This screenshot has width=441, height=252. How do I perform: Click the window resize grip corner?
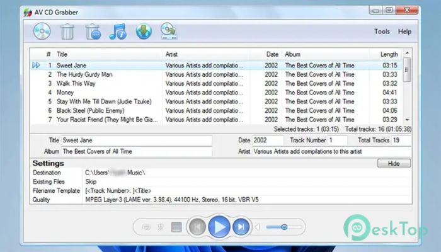click(415, 239)
